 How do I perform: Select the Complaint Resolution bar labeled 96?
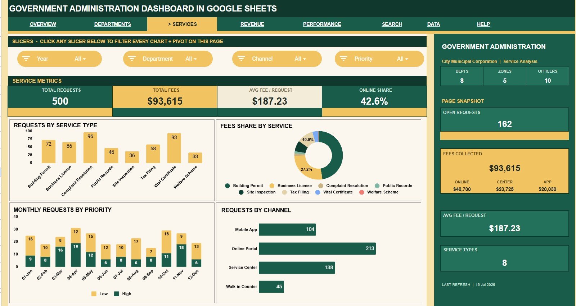pyautogui.click(x=90, y=148)
